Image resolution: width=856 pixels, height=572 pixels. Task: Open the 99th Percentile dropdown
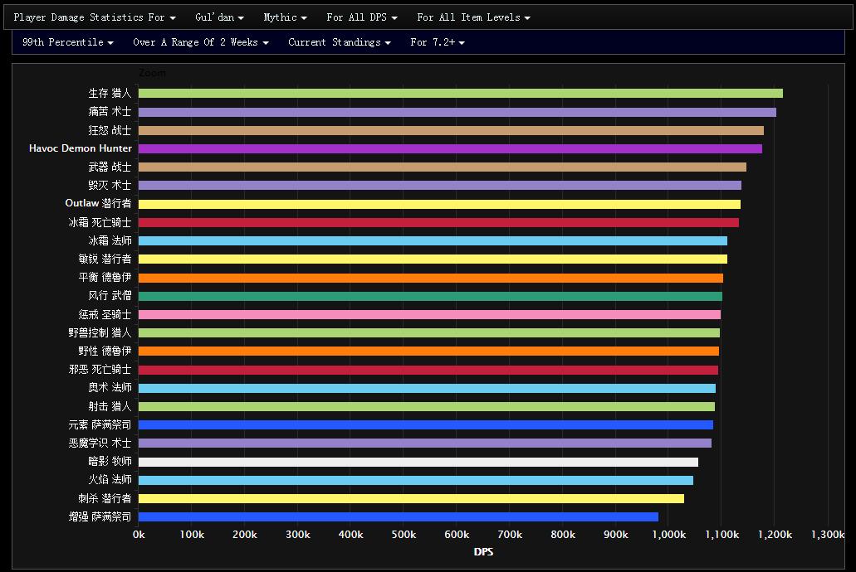coord(67,42)
